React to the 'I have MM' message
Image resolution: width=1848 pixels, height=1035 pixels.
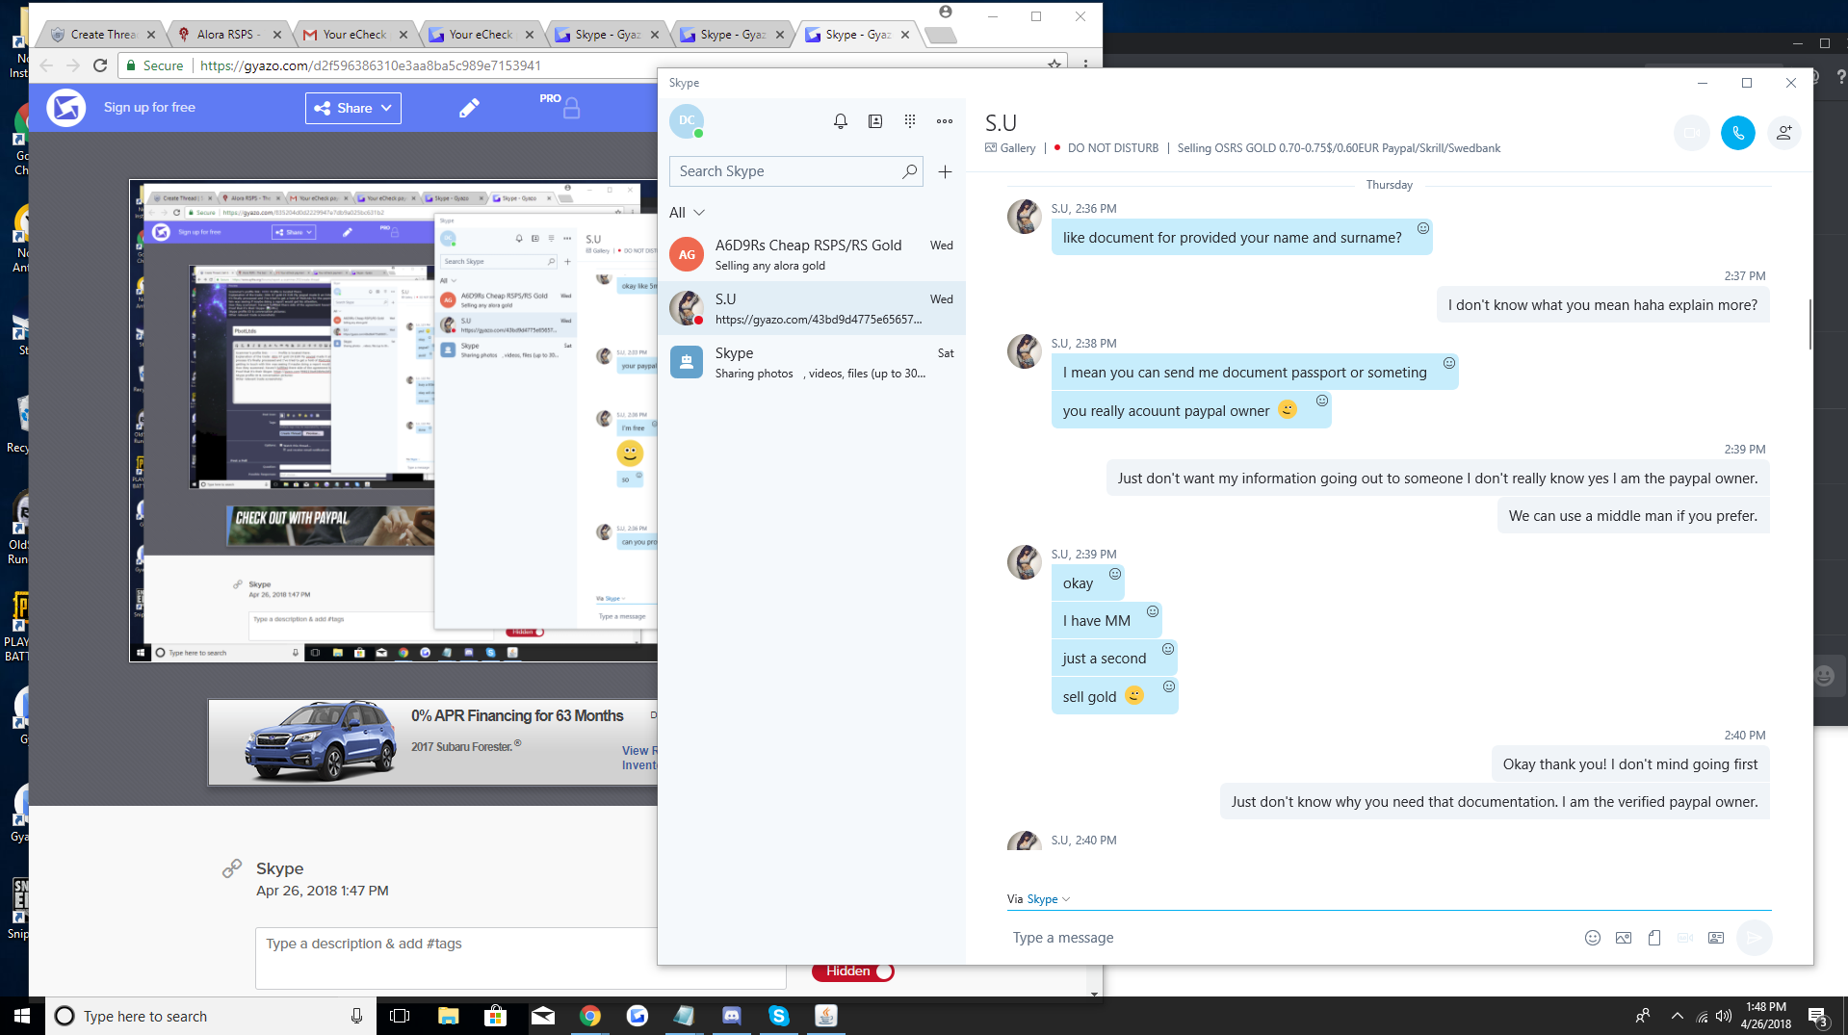[1153, 611]
